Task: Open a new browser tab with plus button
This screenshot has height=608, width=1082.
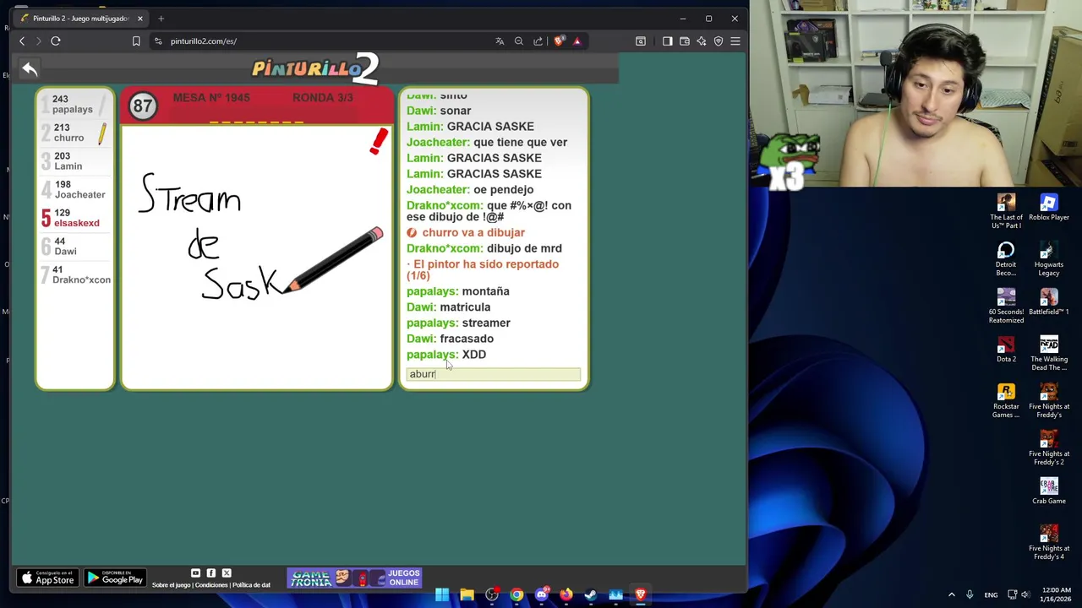Action: click(161, 18)
